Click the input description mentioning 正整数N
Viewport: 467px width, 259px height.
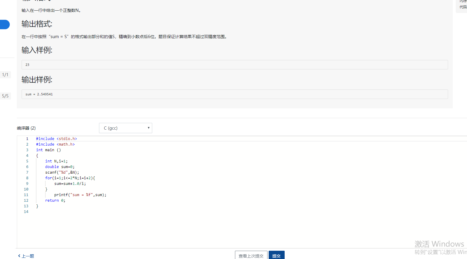(x=51, y=10)
